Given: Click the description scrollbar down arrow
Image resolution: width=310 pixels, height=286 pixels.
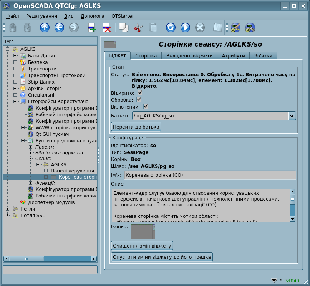Looking at the screenshot, I should [x=292, y=219].
